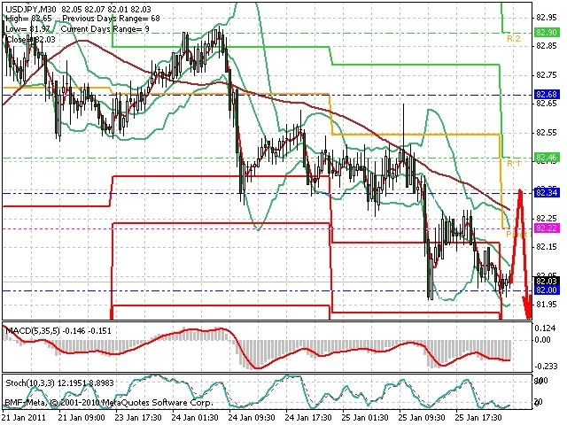Image resolution: width=567 pixels, height=425 pixels.
Task: Click the 24 Jan 09:30 time label
Action: click(x=252, y=418)
